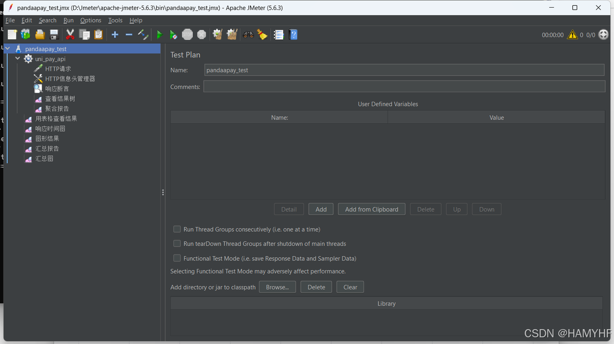Image resolution: width=614 pixels, height=344 pixels.
Task: Open the Tools menu
Action: [x=115, y=20]
